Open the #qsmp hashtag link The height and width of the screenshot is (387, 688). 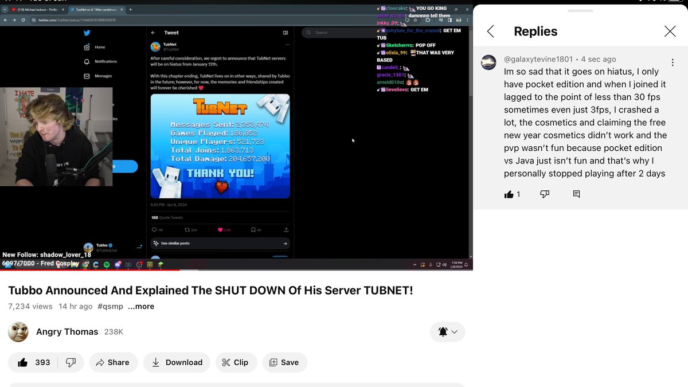pyautogui.click(x=110, y=306)
